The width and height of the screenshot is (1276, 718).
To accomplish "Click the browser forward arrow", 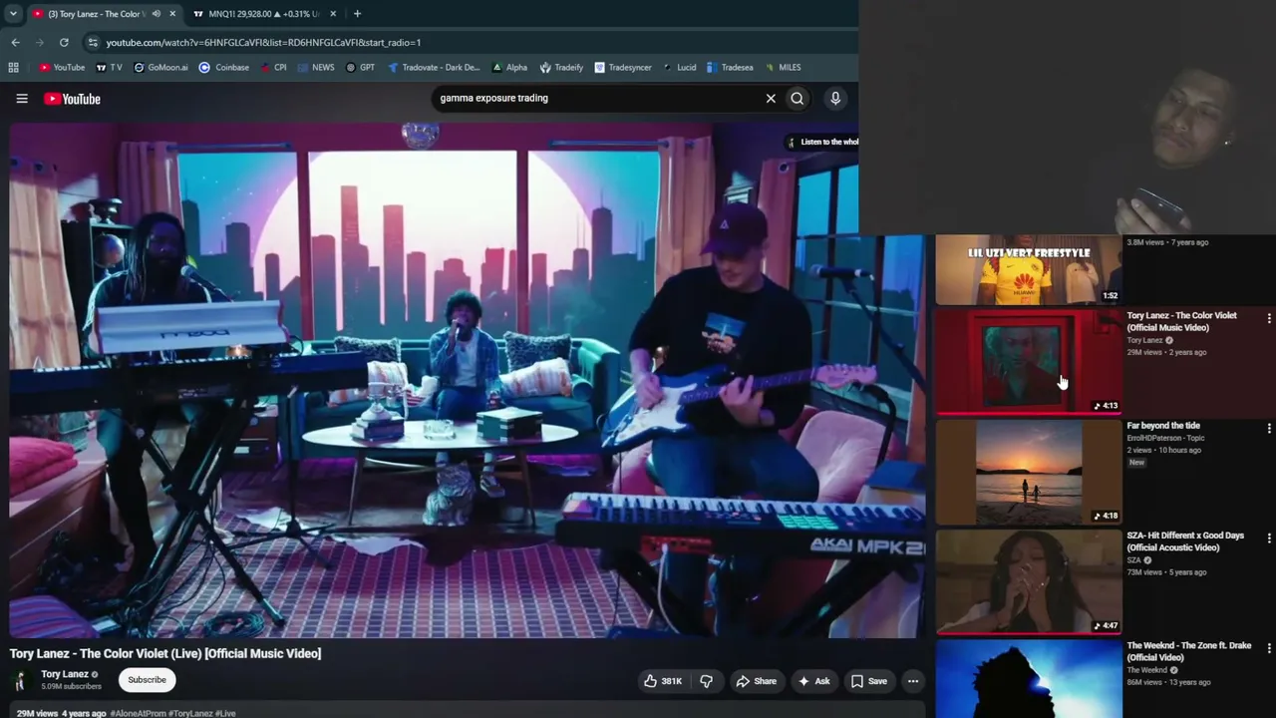I will [x=40, y=42].
